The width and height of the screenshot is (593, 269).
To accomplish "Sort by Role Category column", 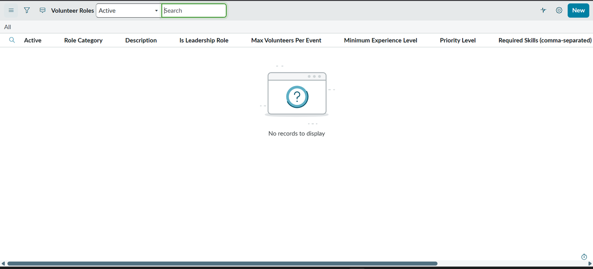I will tap(84, 40).
